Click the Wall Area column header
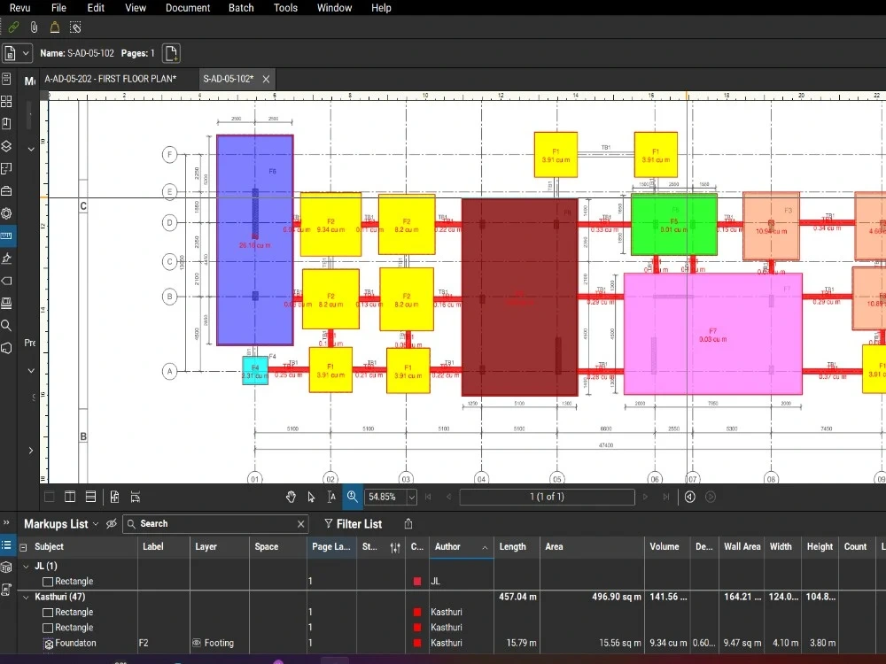The width and height of the screenshot is (886, 664). coord(742,546)
